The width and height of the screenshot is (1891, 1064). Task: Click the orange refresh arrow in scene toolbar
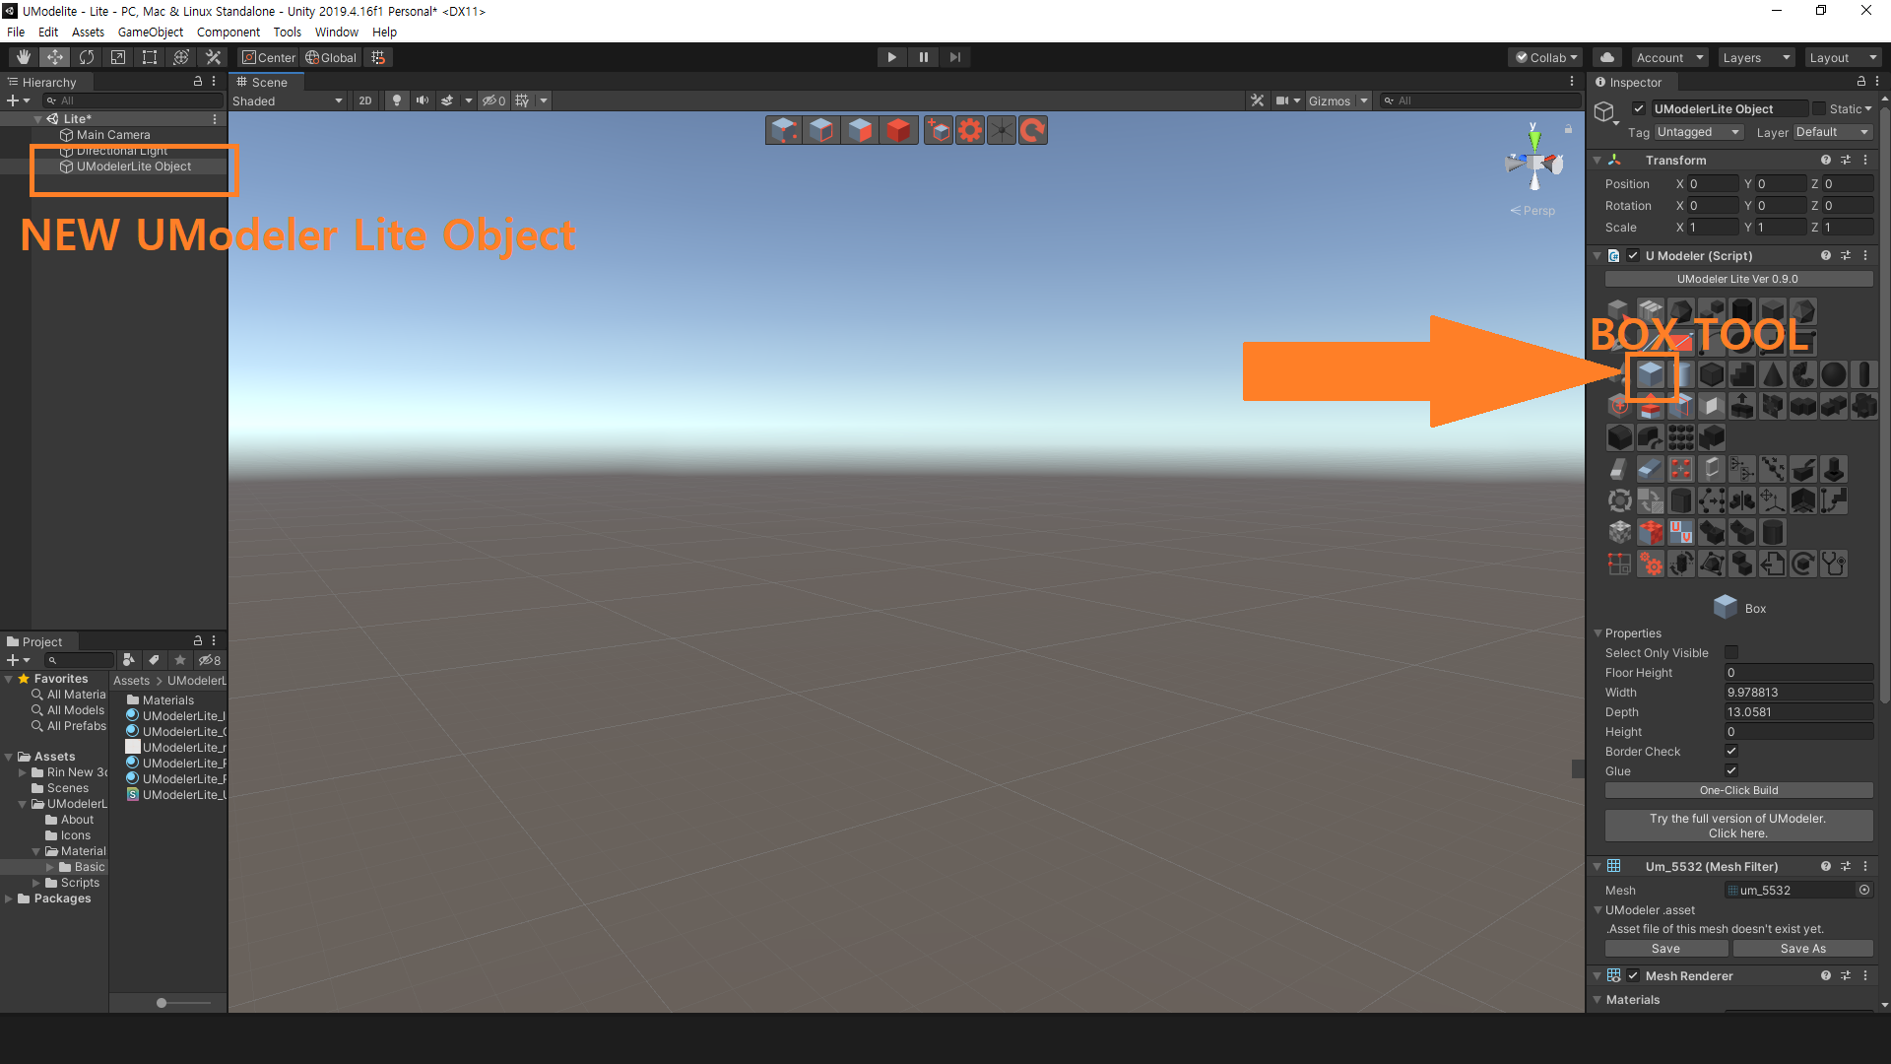pyautogui.click(x=1032, y=130)
